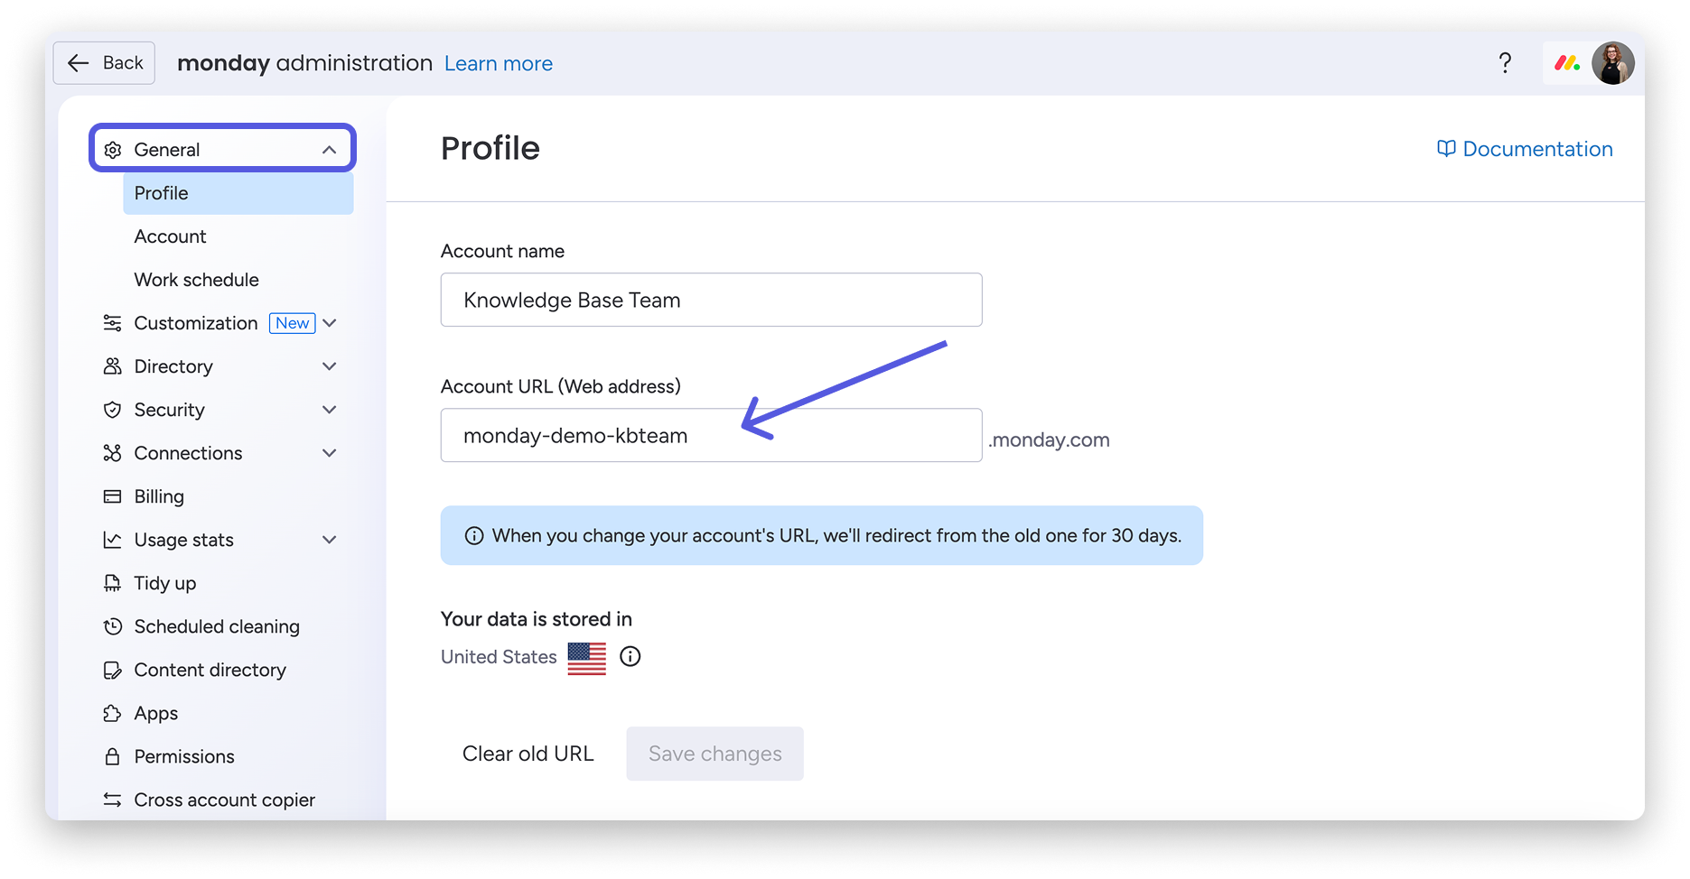Viewport: 1690px width, 879px height.
Task: Click the Tidy up broom icon
Action: 113,583
